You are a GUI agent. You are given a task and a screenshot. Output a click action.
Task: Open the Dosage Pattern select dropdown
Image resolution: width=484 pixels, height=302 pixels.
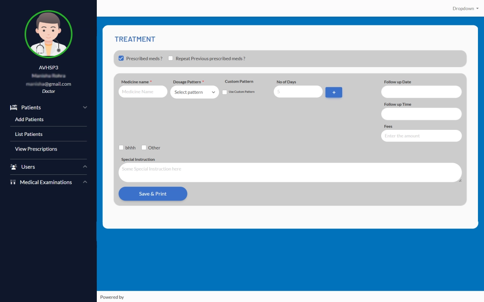[194, 92]
